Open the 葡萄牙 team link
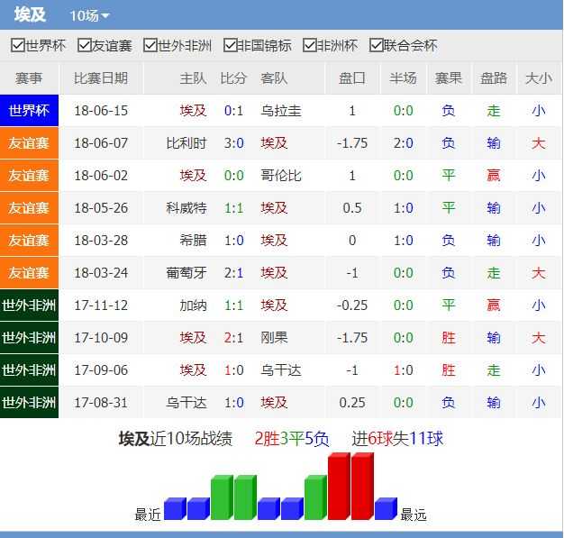The image size is (564, 538). (186, 273)
